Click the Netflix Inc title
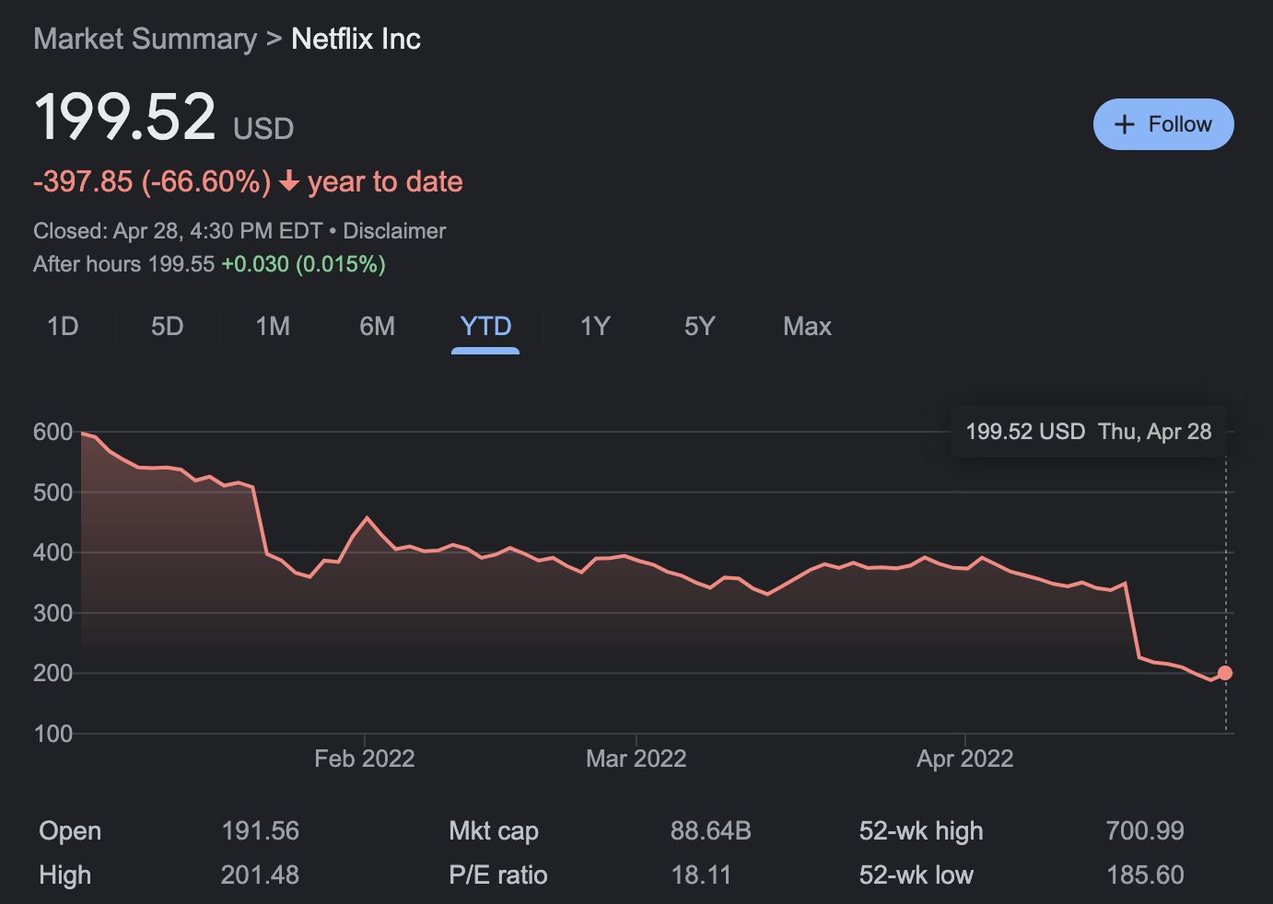The height and width of the screenshot is (904, 1273). [x=356, y=39]
